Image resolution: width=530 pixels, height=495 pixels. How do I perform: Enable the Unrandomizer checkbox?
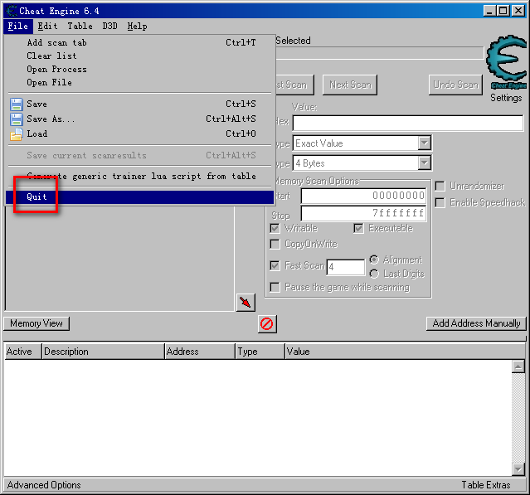click(x=440, y=187)
